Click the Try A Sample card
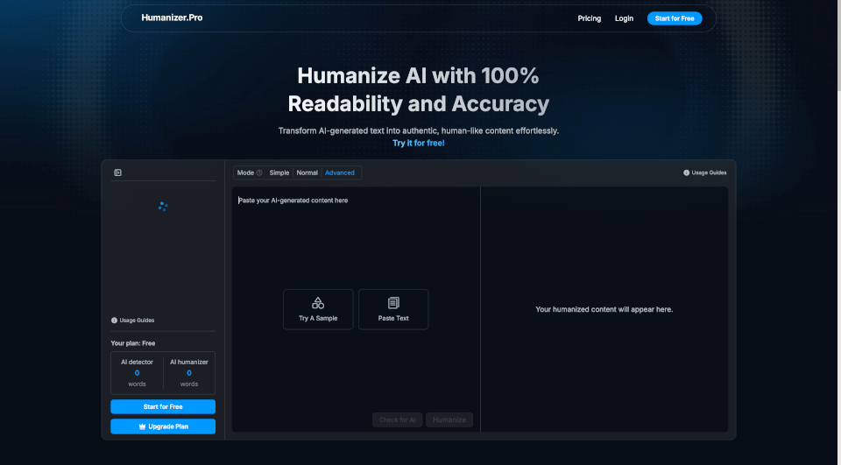This screenshot has height=465, width=841. point(318,309)
